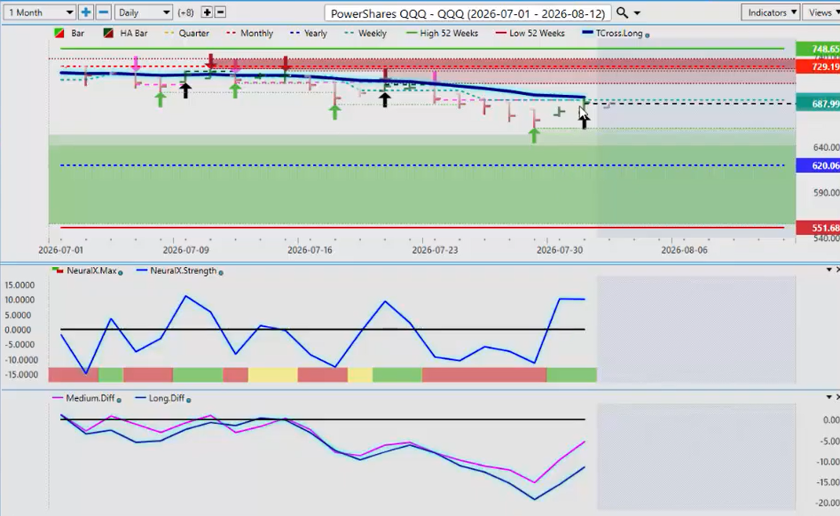840x516 pixels.
Task: Click the blue plus zoom in button
Action: (x=86, y=12)
